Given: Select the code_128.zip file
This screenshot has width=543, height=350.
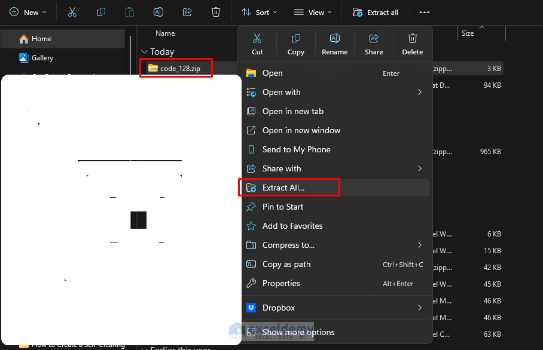Looking at the screenshot, I should pyautogui.click(x=180, y=69).
